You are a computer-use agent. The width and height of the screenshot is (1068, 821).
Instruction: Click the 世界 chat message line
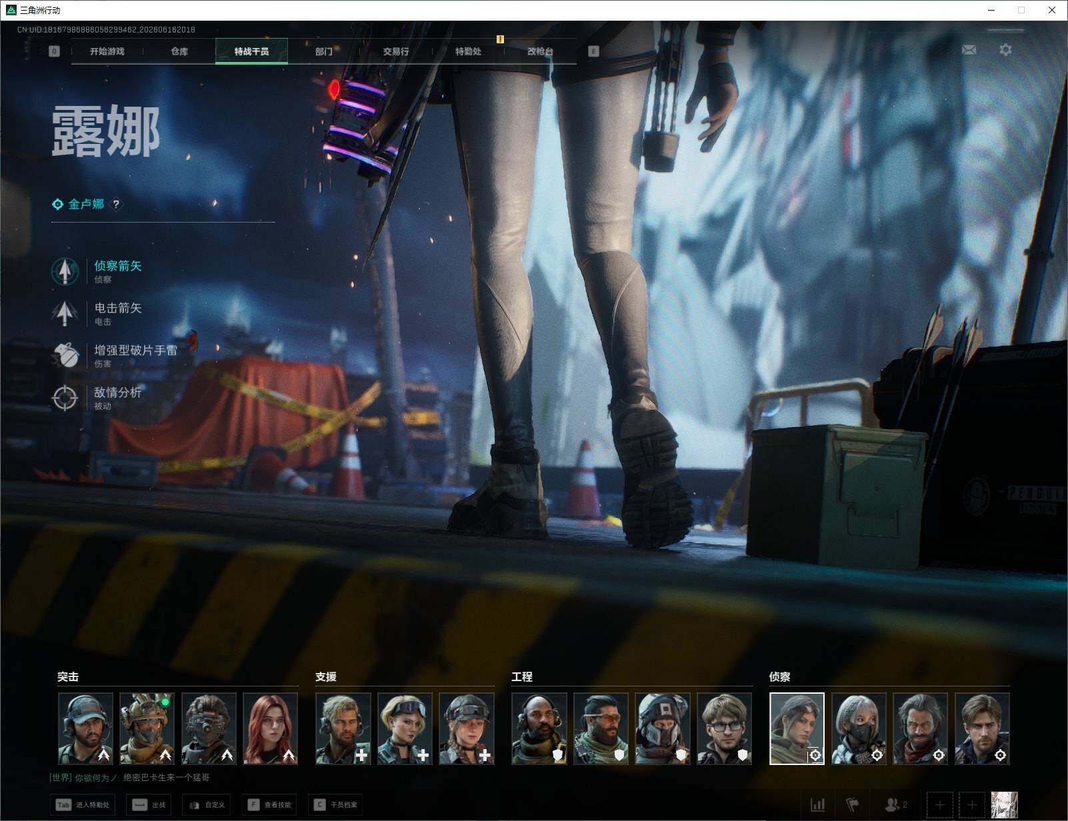tap(129, 778)
